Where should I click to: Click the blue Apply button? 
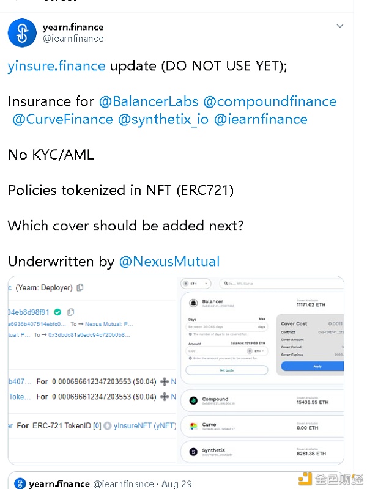click(x=313, y=366)
